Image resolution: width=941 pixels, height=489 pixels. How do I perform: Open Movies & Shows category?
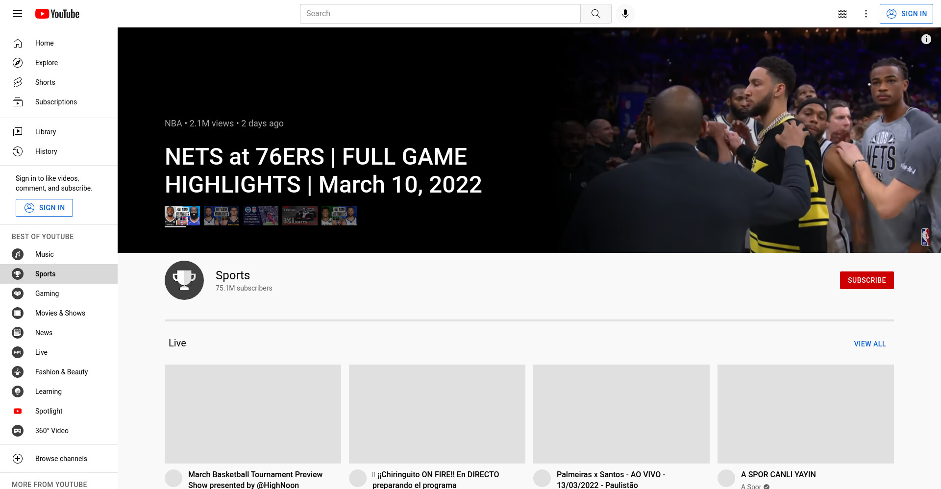coord(59,313)
